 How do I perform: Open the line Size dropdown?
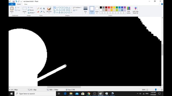pos(85,10)
